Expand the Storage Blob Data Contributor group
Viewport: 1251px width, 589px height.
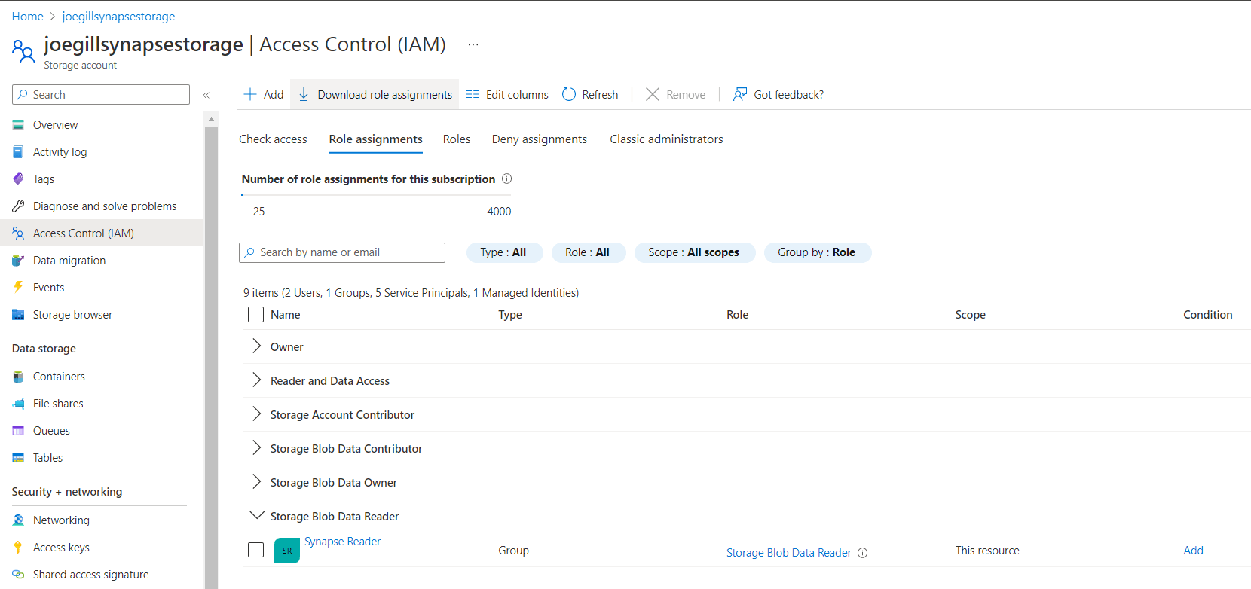[256, 448]
